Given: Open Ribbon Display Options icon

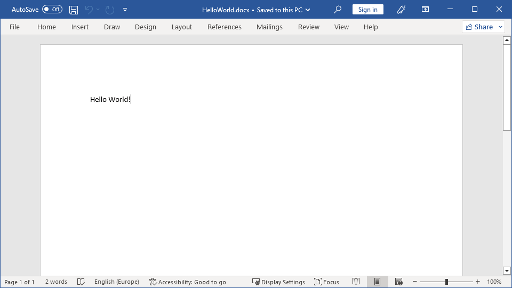Looking at the screenshot, I should coord(425,10).
